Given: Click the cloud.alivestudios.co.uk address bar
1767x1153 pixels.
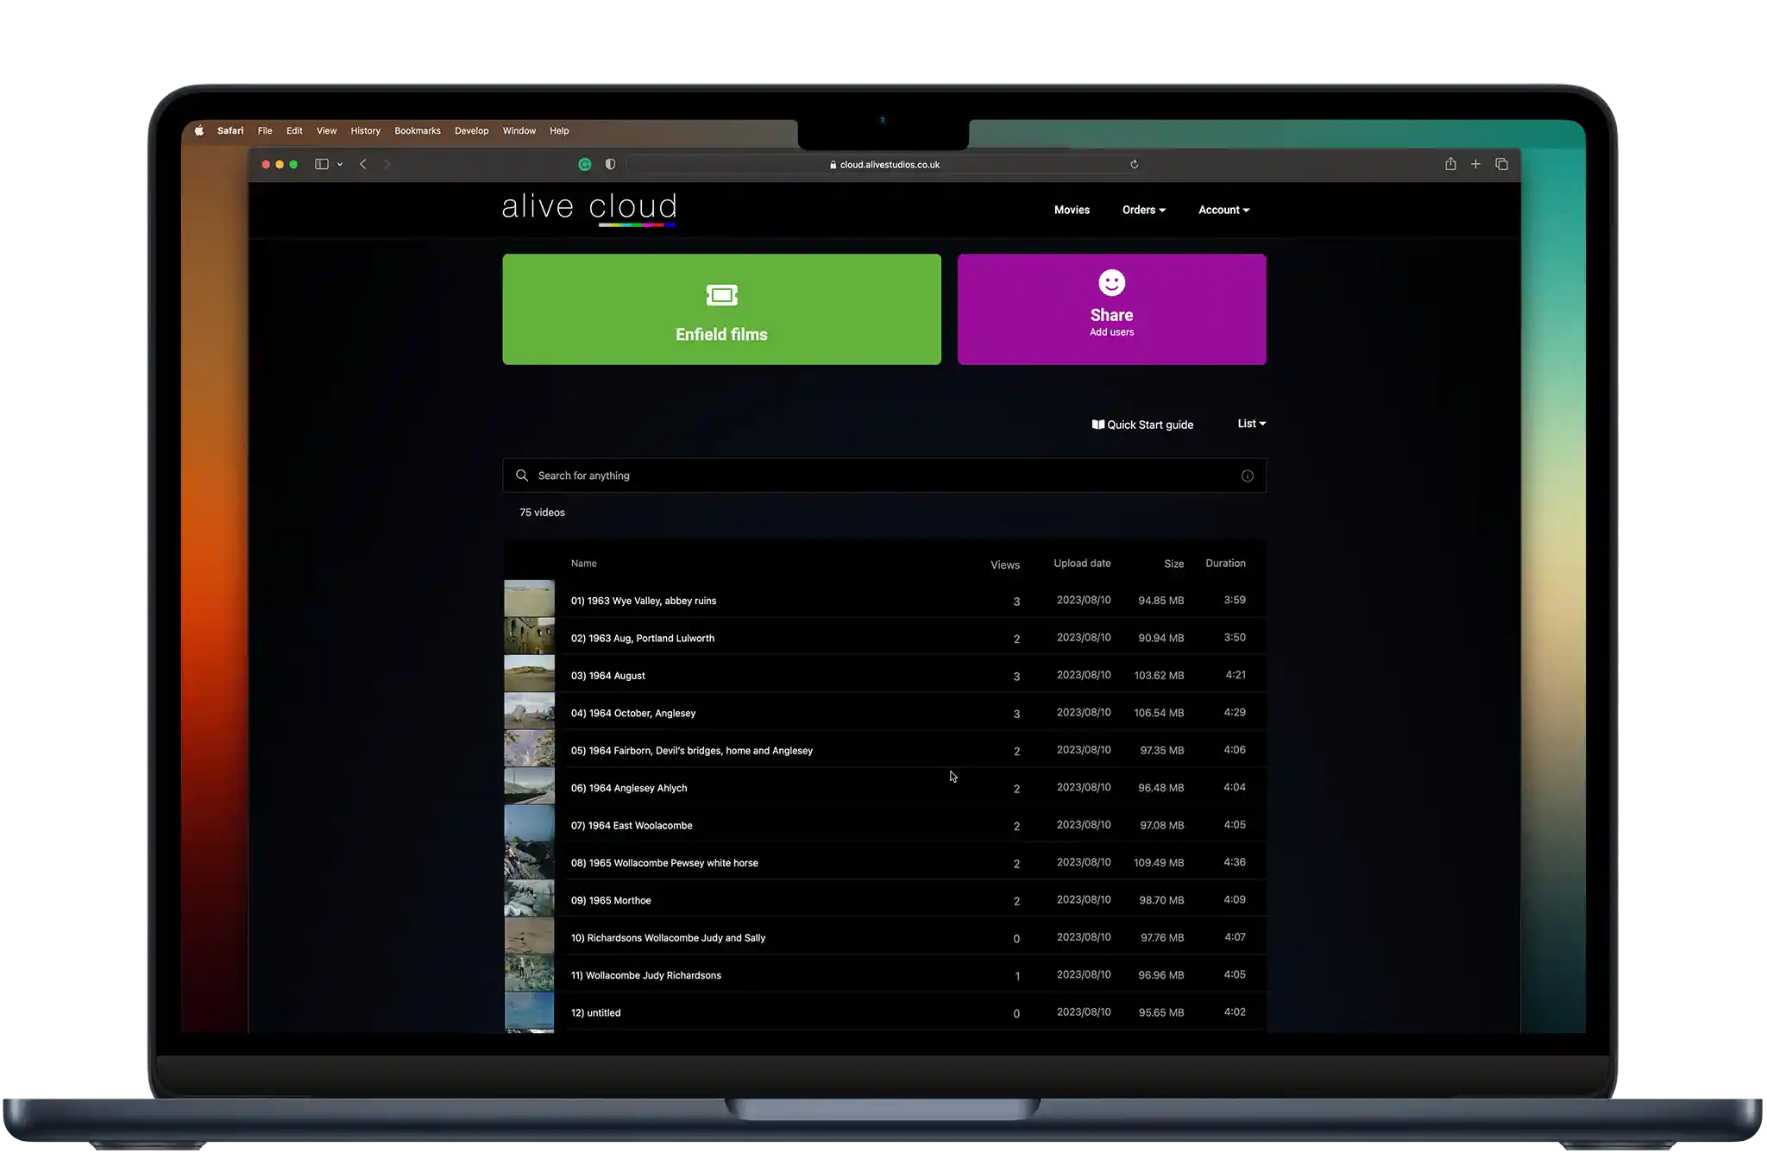Looking at the screenshot, I should coord(884,164).
